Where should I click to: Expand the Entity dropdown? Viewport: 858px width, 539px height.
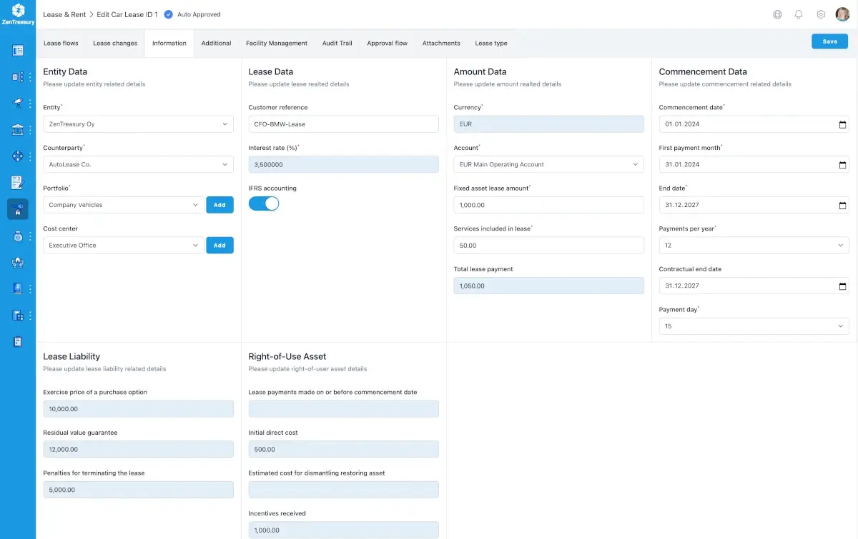[138, 124]
